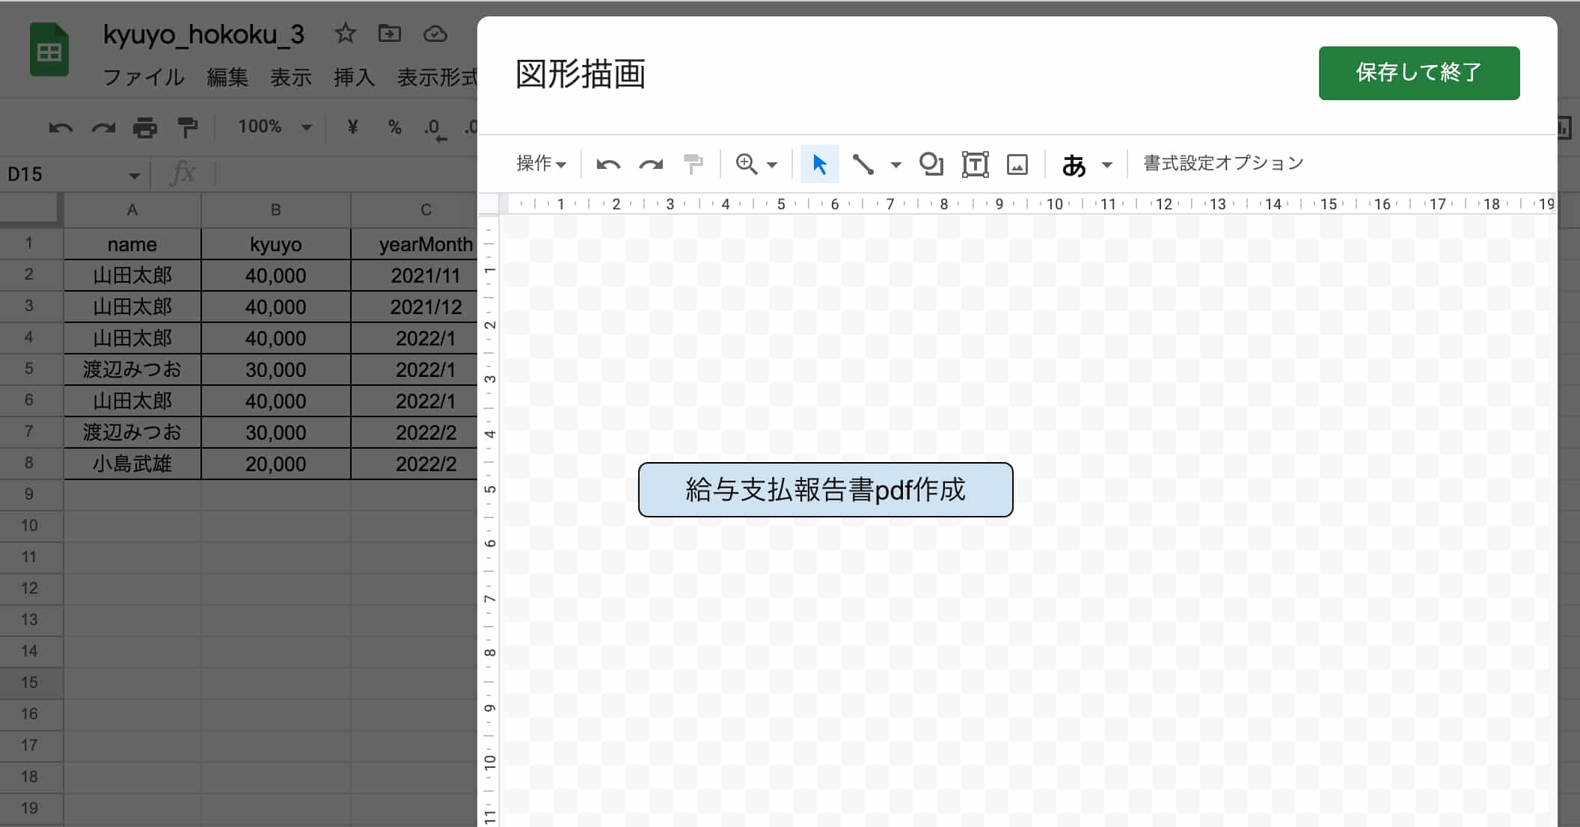1580x827 pixels.
Task: Click the Insert image icon
Action: 1017,164
